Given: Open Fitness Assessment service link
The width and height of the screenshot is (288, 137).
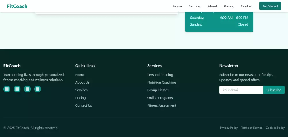Looking at the screenshot, I should pos(162,105).
